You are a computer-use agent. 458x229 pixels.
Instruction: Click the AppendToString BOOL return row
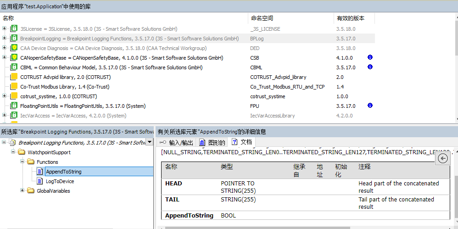click(x=306, y=216)
